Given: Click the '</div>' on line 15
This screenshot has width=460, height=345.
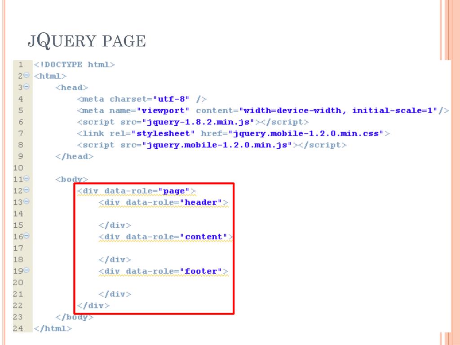Looking at the screenshot, I should (115, 226).
